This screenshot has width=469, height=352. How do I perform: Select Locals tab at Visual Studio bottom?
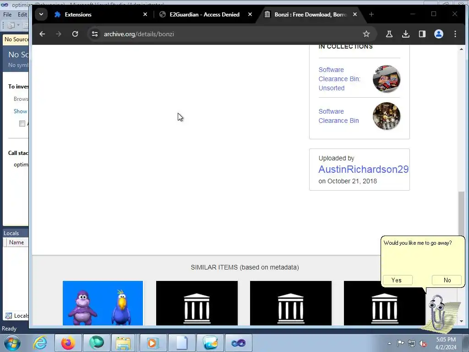16,316
